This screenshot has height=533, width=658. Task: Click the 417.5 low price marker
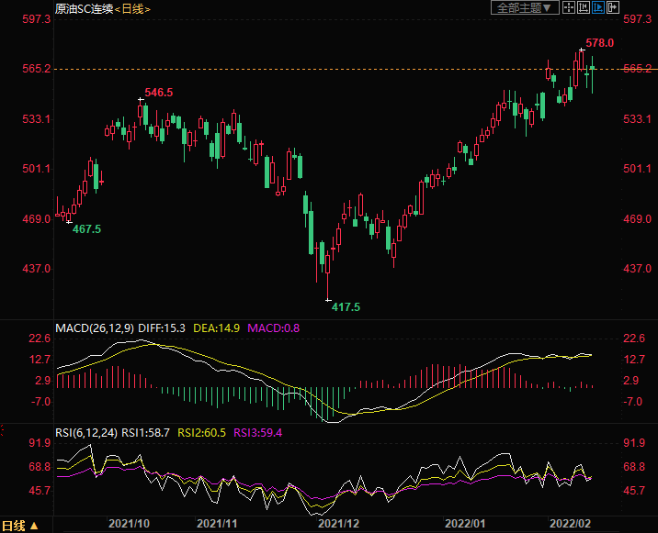click(x=346, y=307)
